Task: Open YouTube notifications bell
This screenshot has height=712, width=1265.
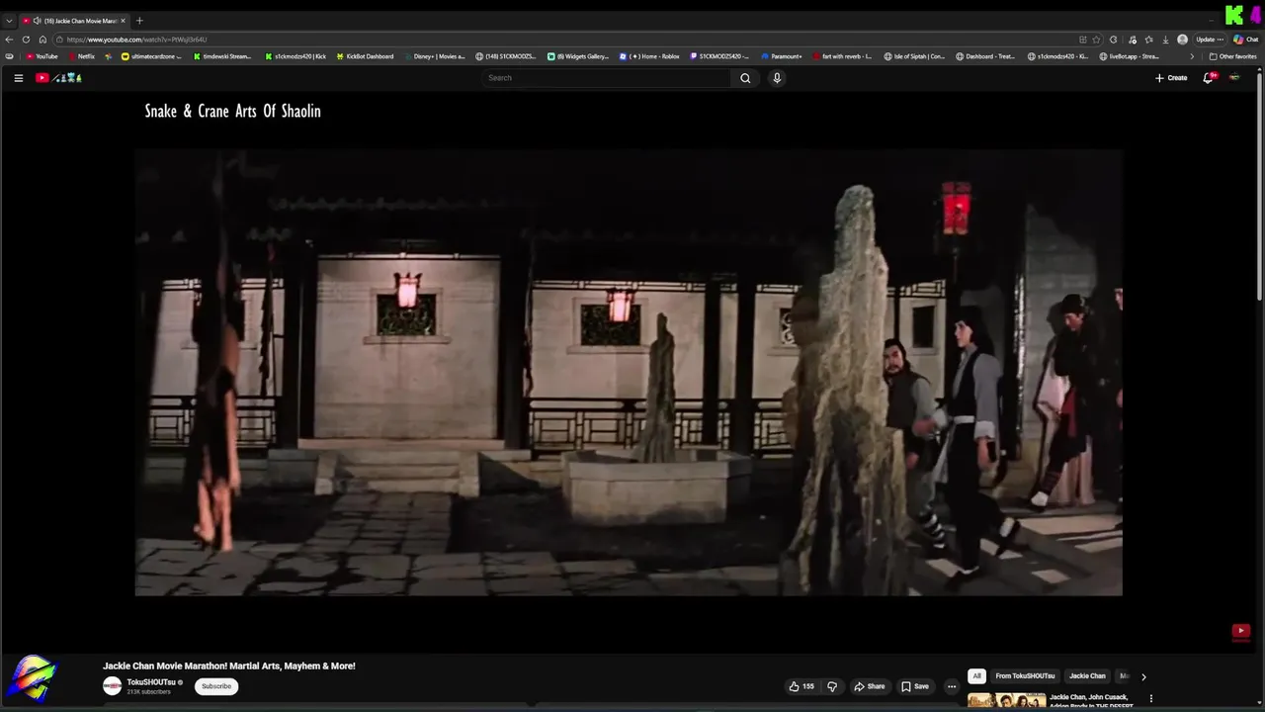Action: (1208, 78)
